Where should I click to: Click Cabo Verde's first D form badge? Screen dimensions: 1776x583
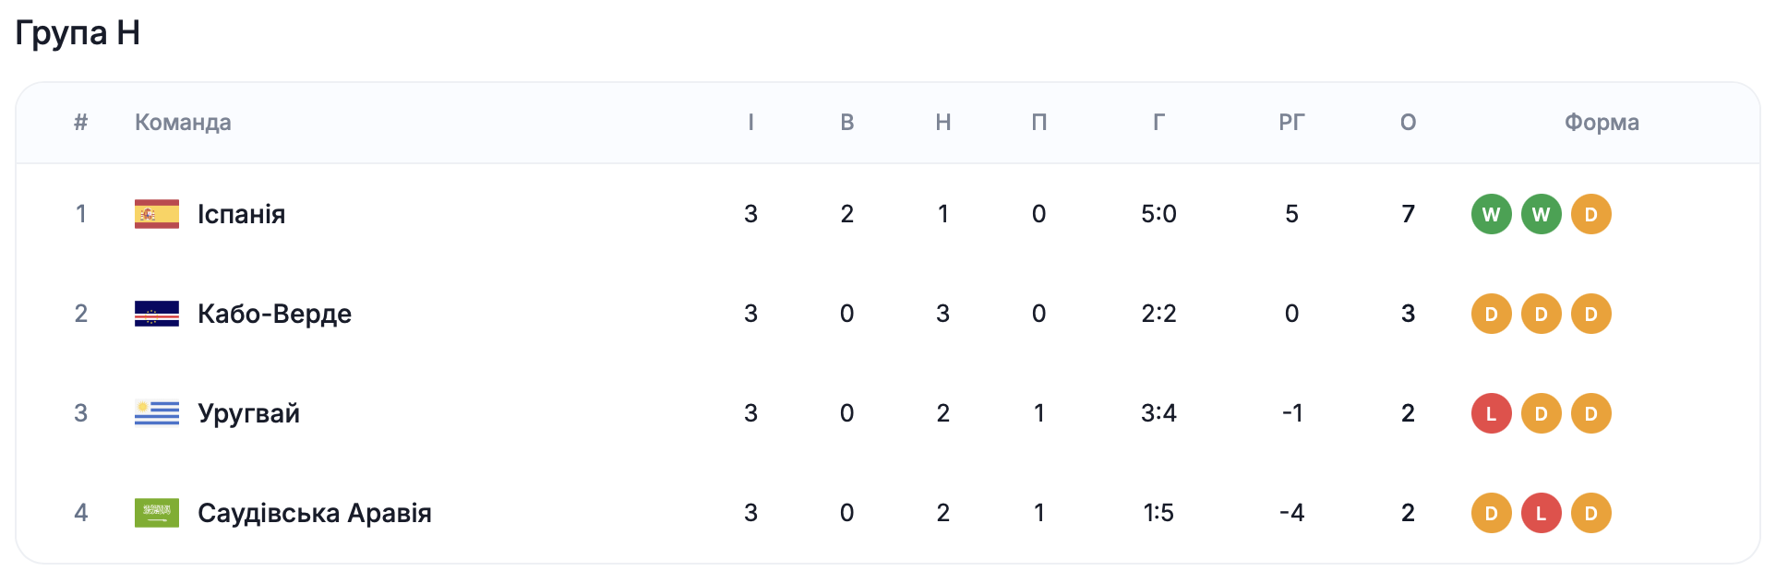point(1491,314)
